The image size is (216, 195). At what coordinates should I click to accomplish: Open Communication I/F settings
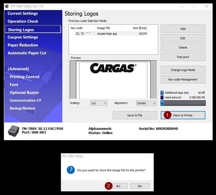click(x=26, y=100)
